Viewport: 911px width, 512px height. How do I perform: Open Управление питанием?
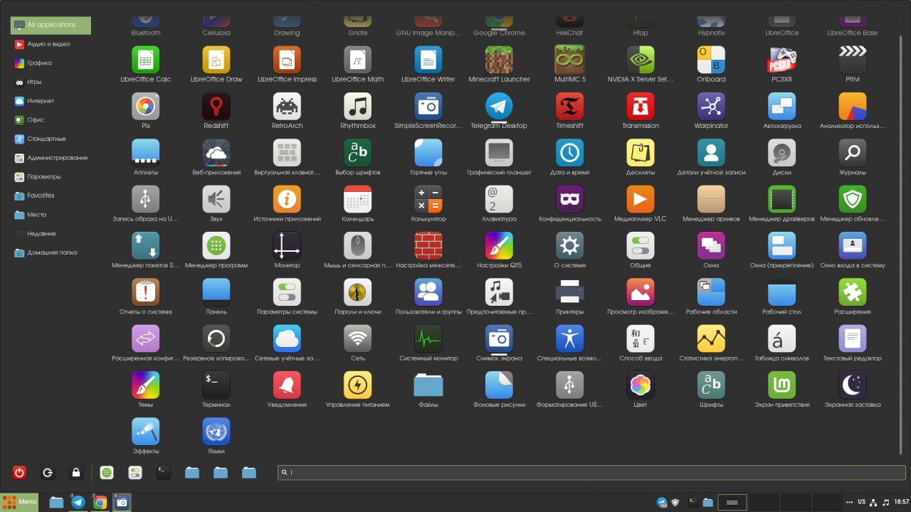(358, 385)
